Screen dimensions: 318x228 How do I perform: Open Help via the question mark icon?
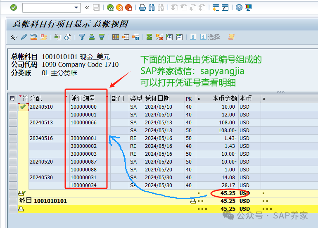click(239, 8)
